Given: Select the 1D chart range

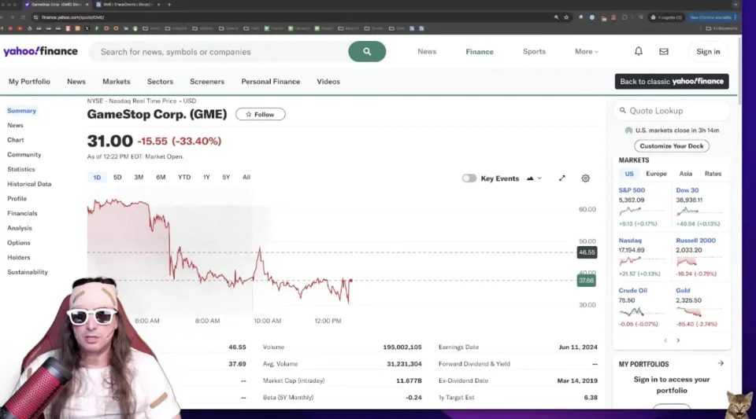Looking at the screenshot, I should (97, 177).
